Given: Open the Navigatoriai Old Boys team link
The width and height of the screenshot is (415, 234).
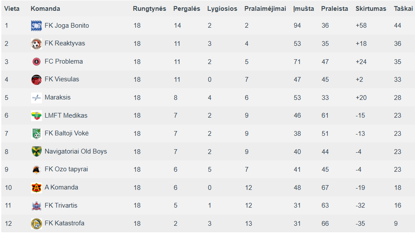Looking at the screenshot, I should coord(76,151).
